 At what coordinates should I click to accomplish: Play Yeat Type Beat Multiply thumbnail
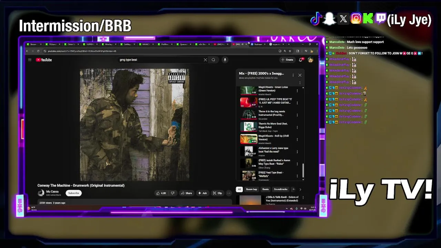click(249, 176)
